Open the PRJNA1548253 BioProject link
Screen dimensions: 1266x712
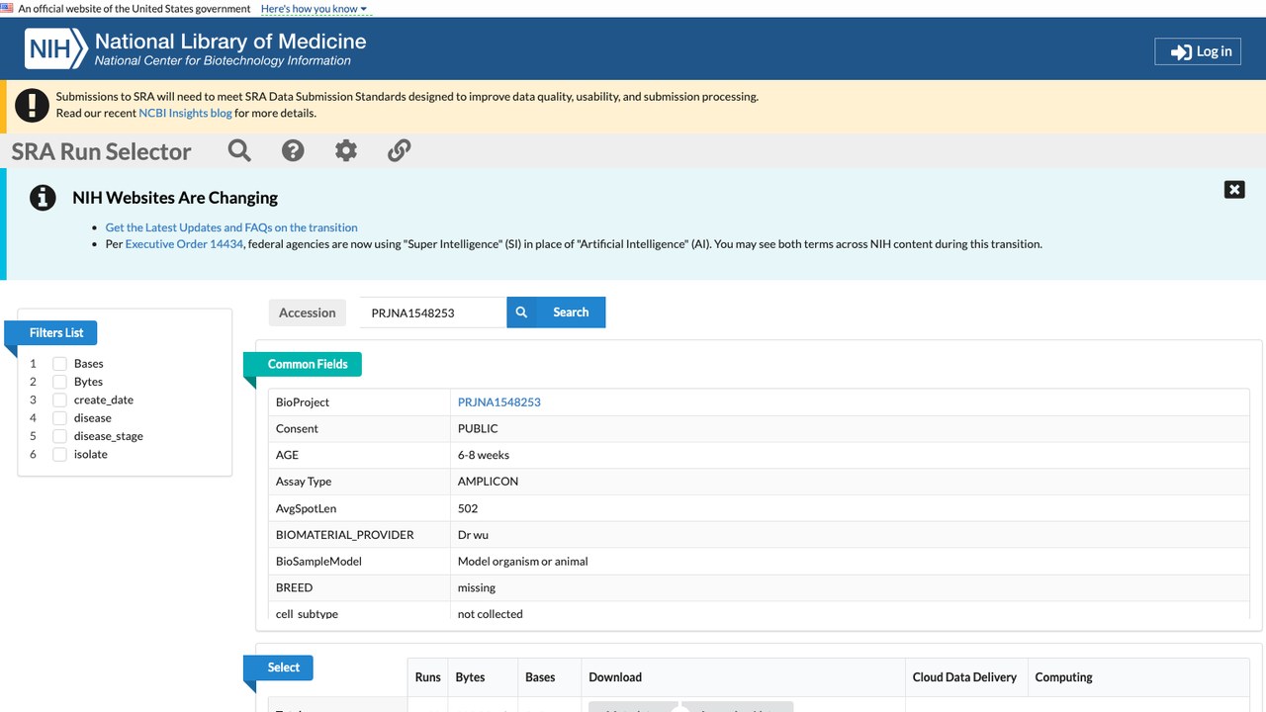tap(499, 402)
